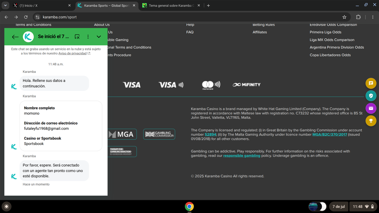Image resolution: width=379 pixels, height=213 pixels.
Task: Click the gold trophy side button
Action: (x=371, y=121)
